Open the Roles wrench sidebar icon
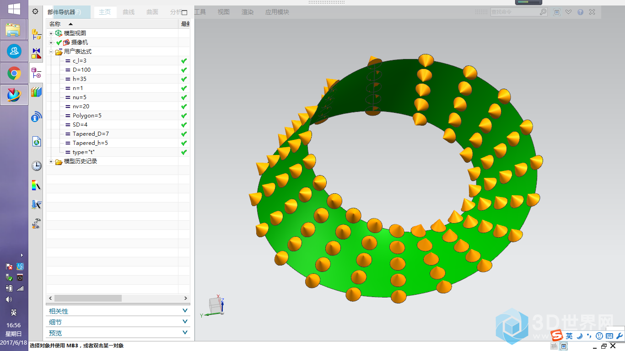Viewport: 625px width, 351px height. [x=36, y=224]
